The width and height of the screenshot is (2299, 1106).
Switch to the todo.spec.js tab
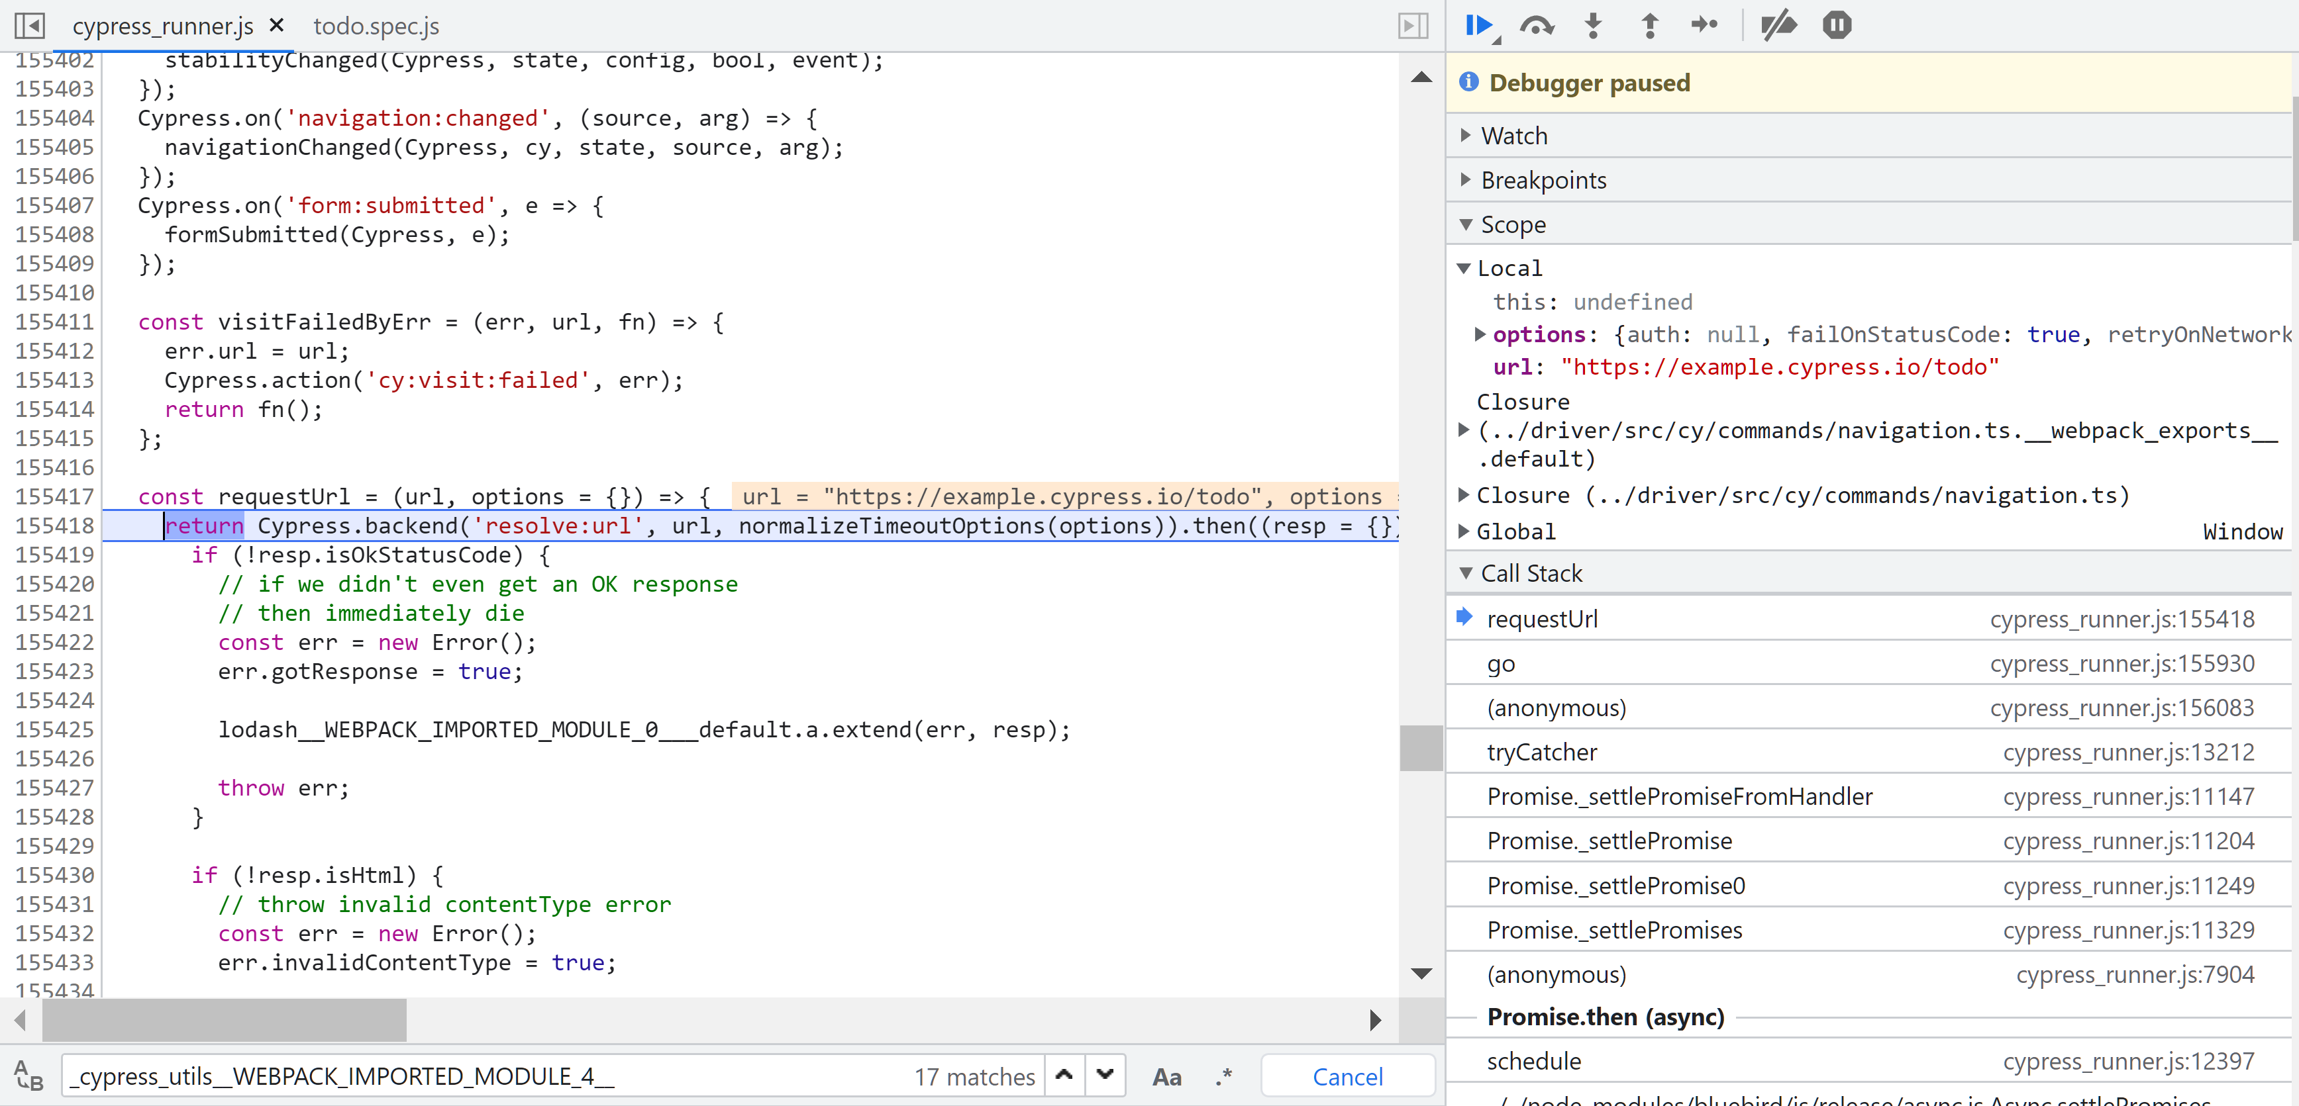click(x=376, y=26)
